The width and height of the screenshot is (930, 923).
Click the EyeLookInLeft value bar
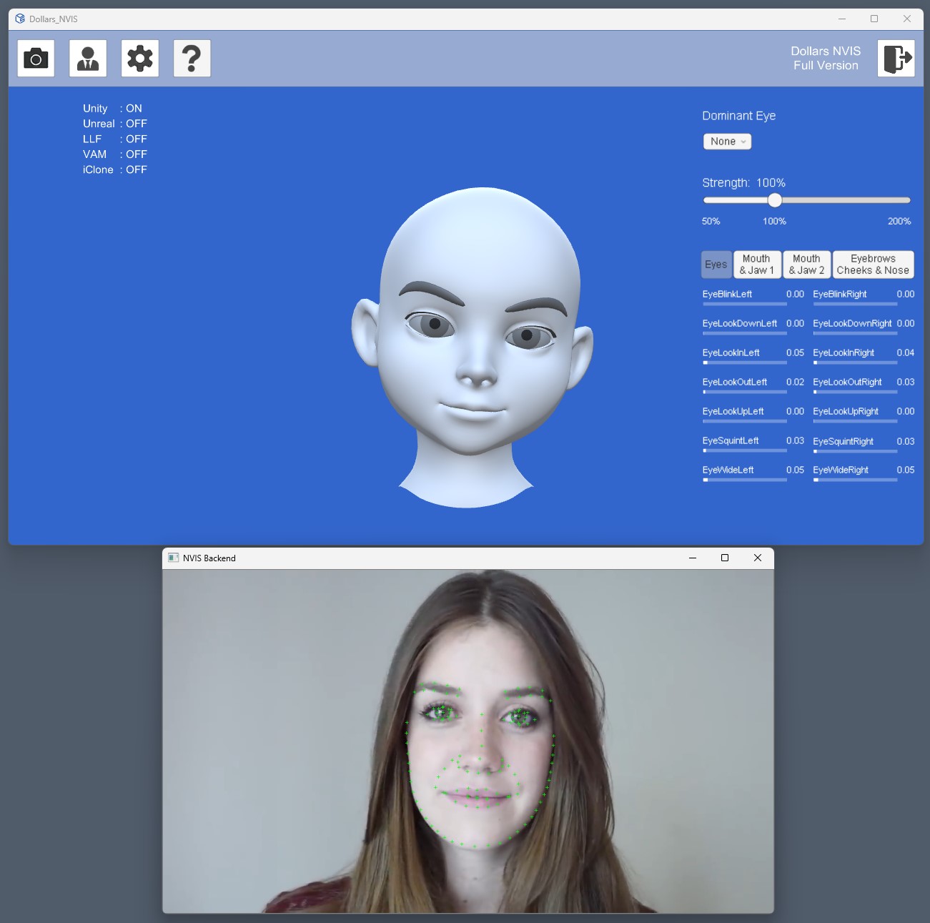(x=744, y=362)
